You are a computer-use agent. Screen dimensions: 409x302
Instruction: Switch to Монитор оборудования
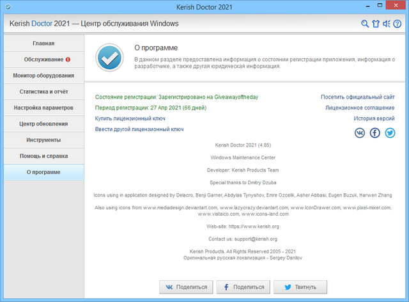click(44, 75)
